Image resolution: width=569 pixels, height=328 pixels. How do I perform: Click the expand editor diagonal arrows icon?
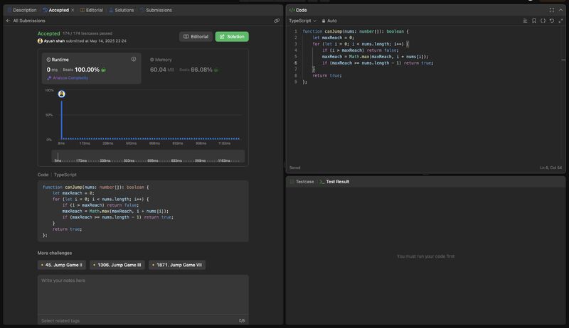pos(560,21)
